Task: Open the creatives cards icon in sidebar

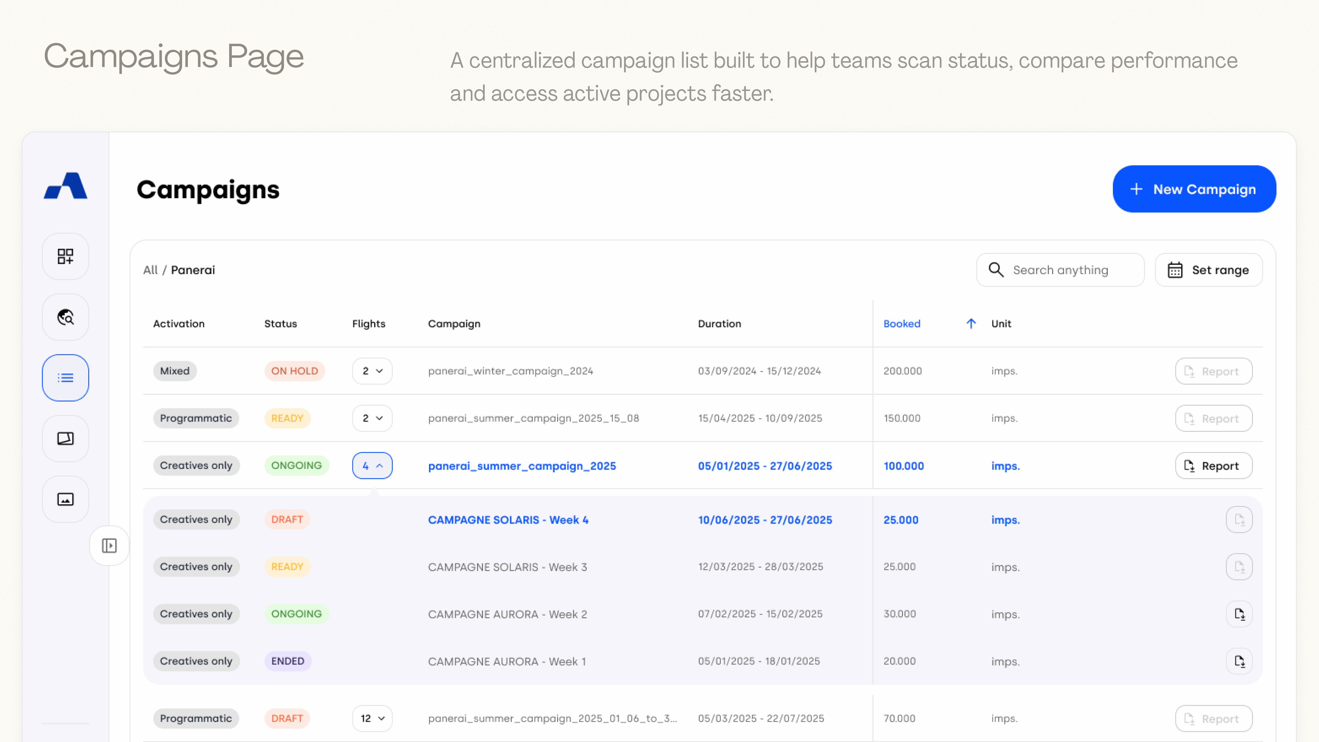Action: click(x=66, y=438)
